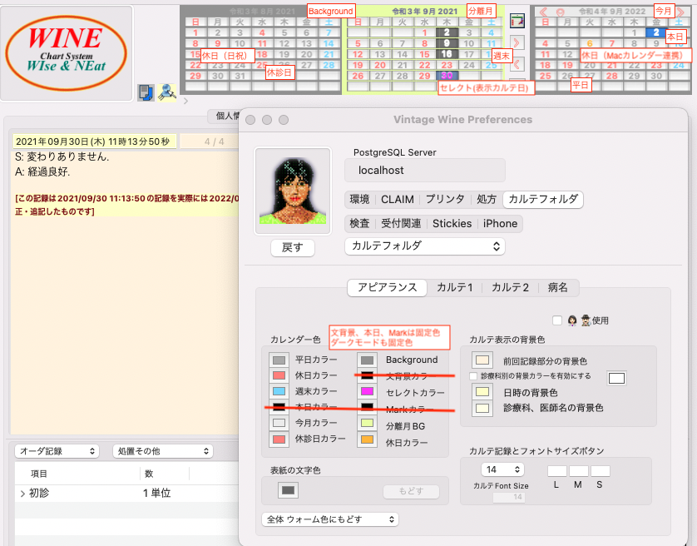This screenshot has height=546, width=697.
Task: Expand the 初診 row disclosure arrow
Action: 22,494
